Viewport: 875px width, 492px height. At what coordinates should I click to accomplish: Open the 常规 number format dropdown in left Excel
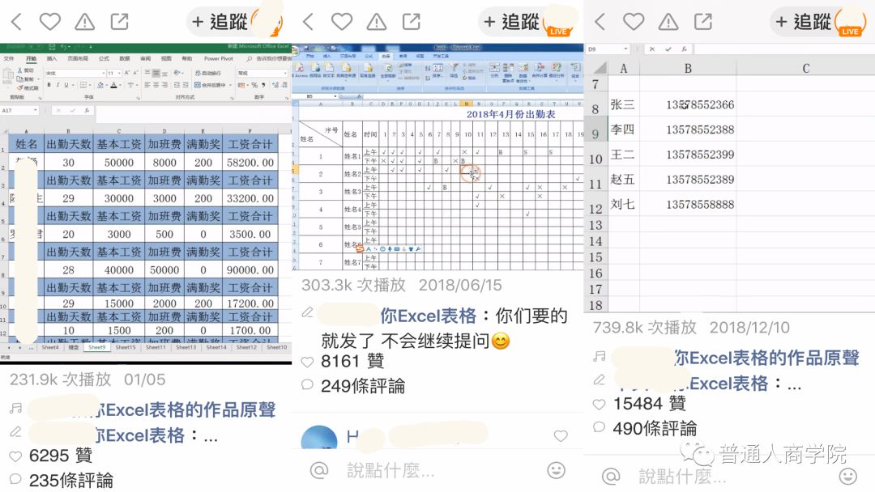click(x=285, y=74)
